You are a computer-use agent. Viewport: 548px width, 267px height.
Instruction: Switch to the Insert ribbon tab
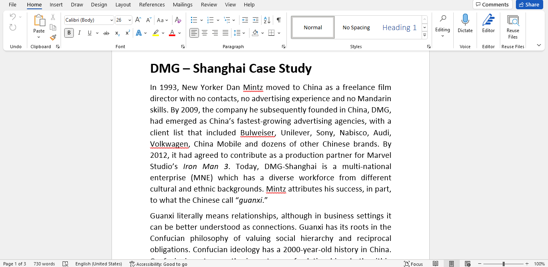pyautogui.click(x=56, y=4)
